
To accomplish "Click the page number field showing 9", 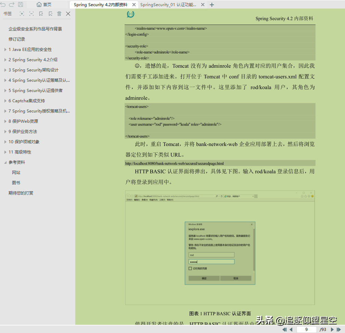I will (x=306, y=329).
